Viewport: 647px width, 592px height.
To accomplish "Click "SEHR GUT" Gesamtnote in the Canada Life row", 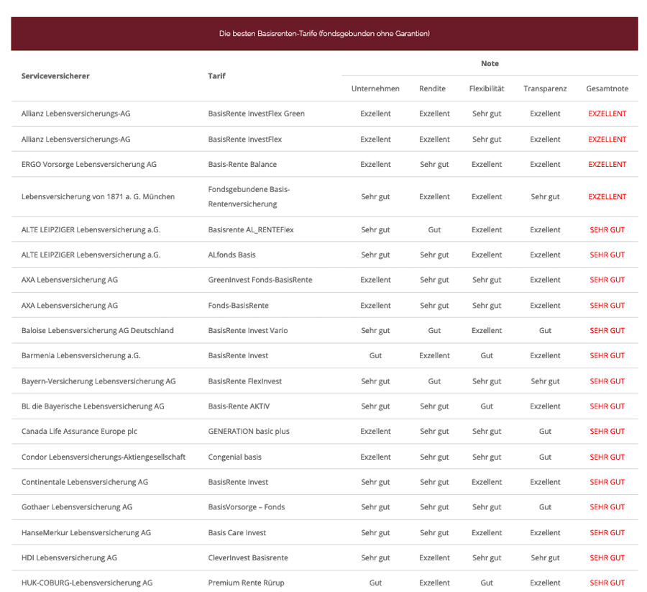I will pos(607,432).
